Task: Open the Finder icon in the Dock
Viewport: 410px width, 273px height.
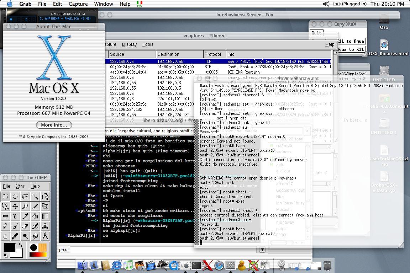Action: click(x=83, y=265)
